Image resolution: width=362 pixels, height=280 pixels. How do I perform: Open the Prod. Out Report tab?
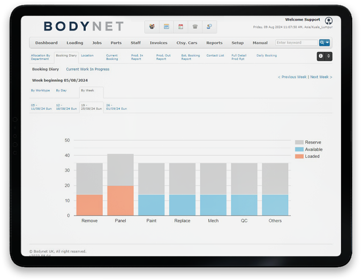(163, 57)
